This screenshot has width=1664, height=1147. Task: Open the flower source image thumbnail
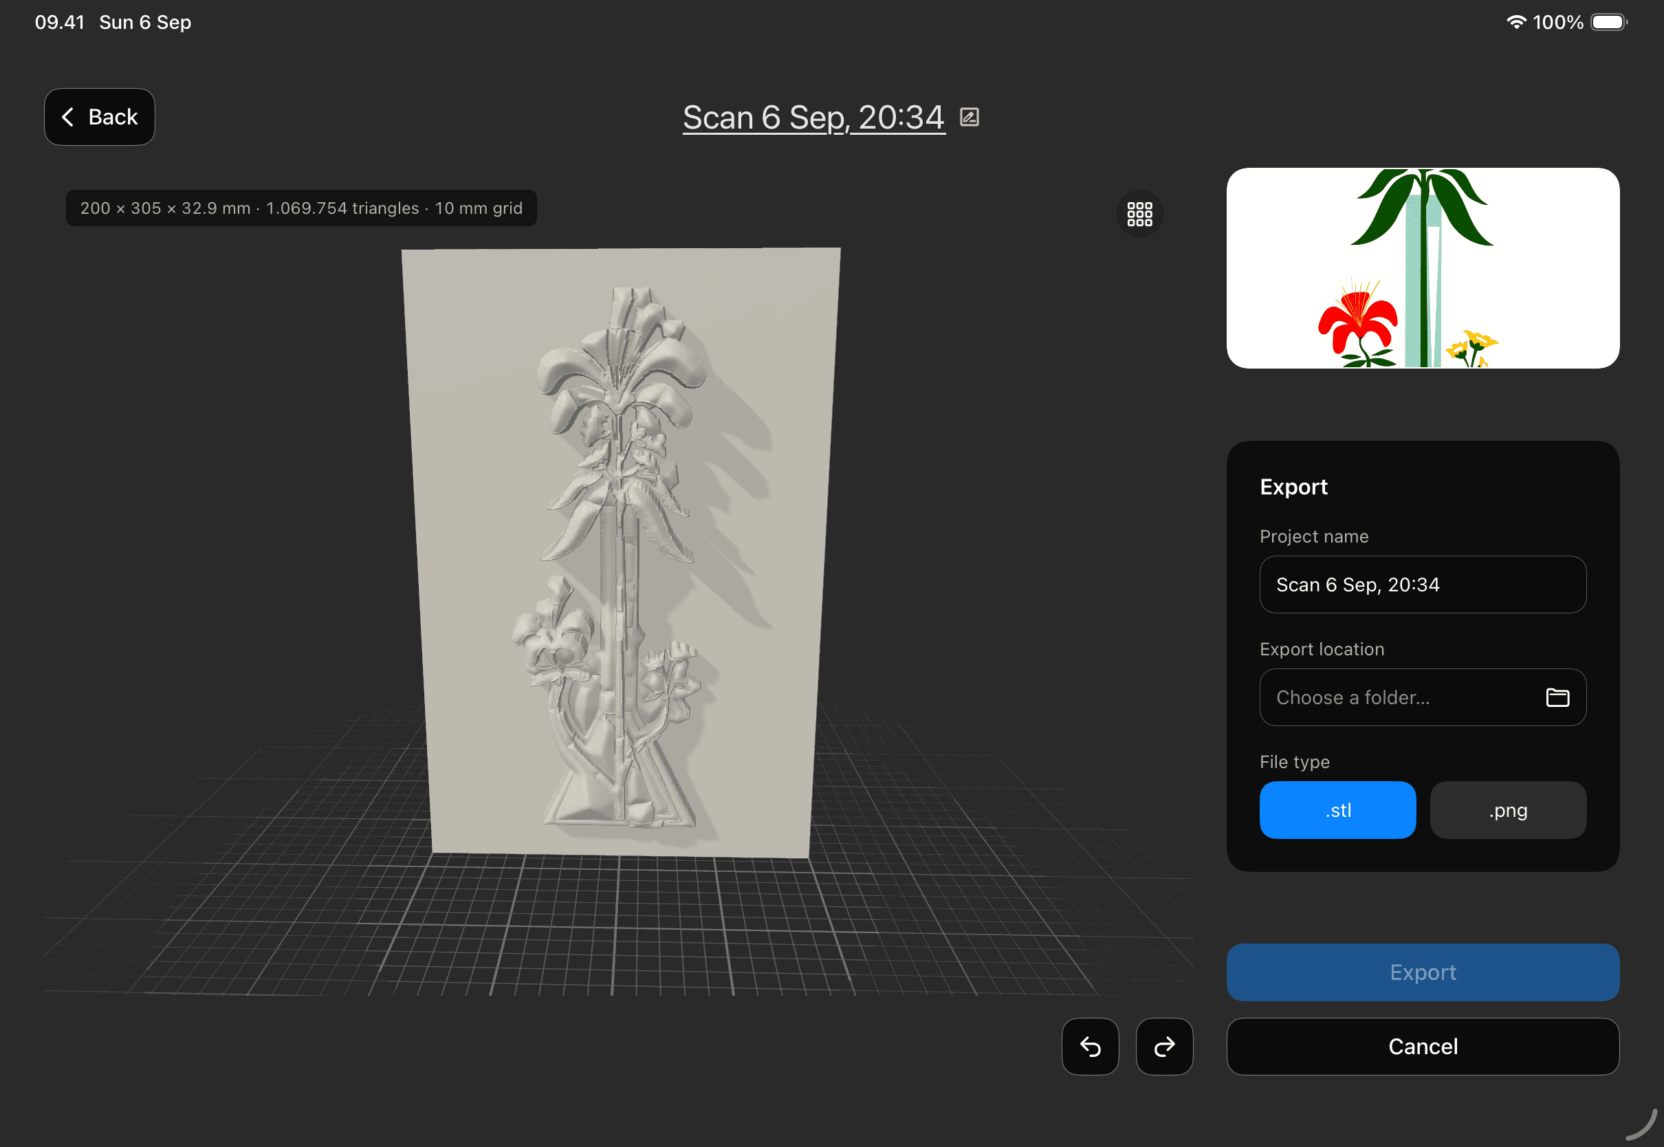(1423, 268)
